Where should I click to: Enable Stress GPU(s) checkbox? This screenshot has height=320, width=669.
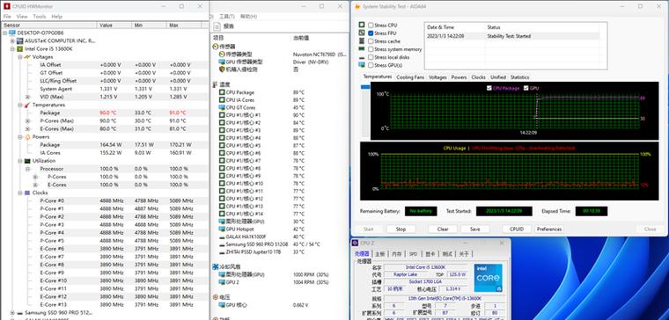[x=371, y=65]
